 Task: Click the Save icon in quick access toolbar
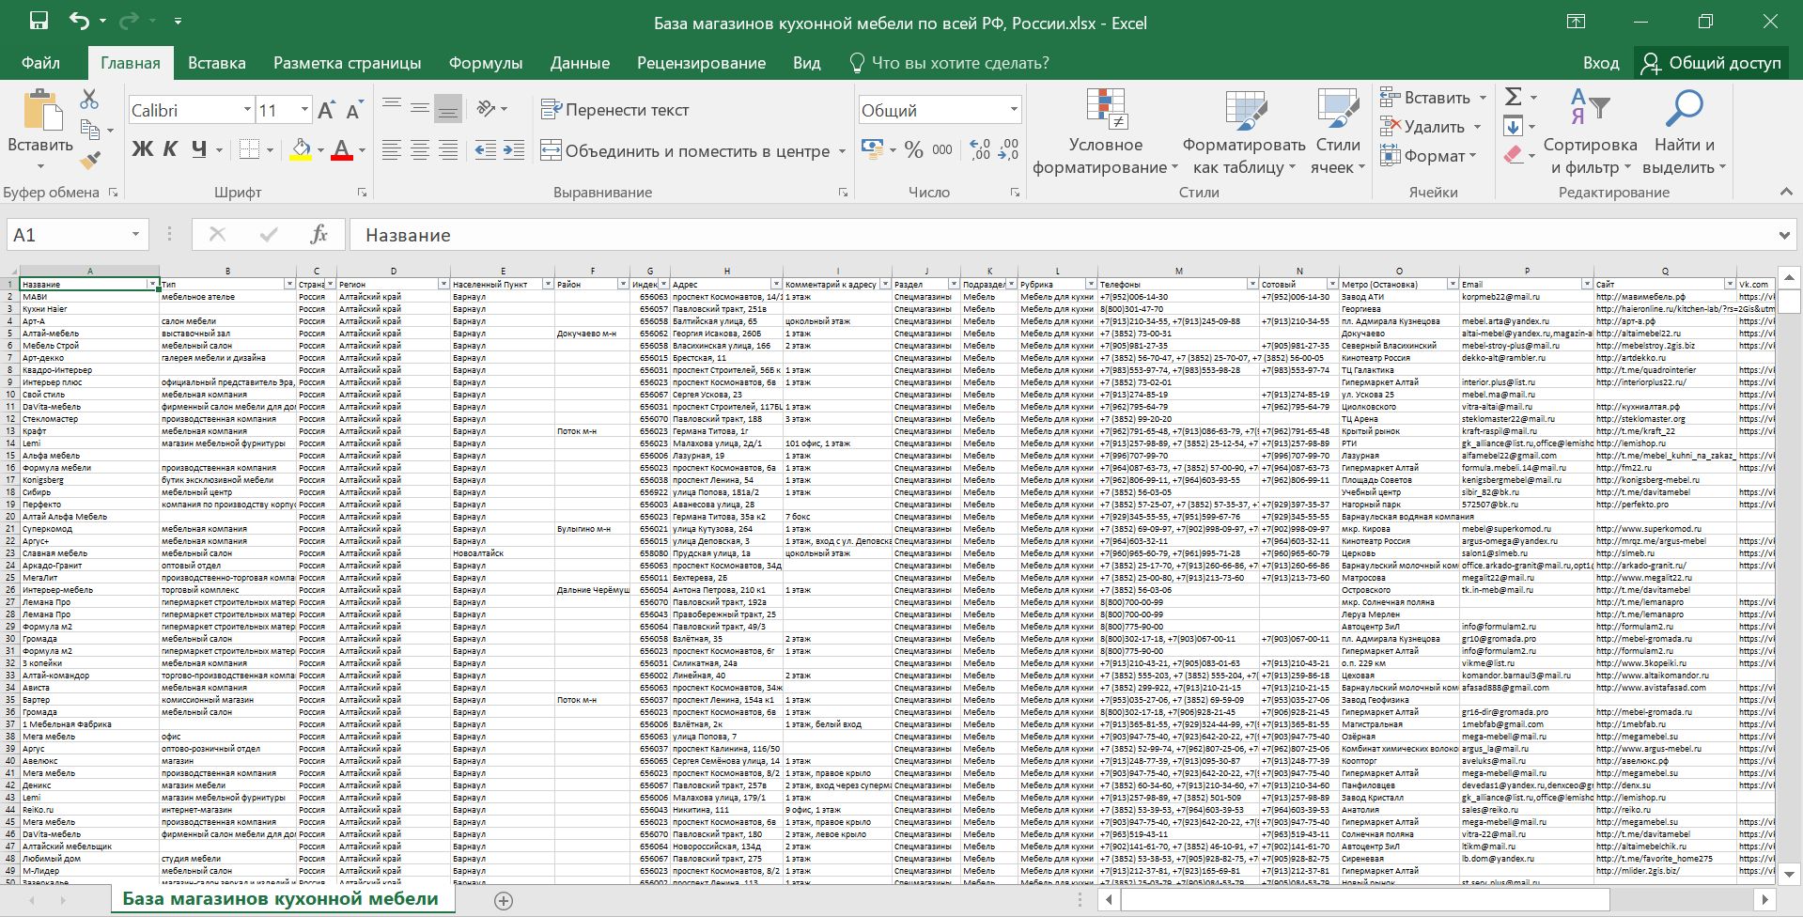point(39,22)
